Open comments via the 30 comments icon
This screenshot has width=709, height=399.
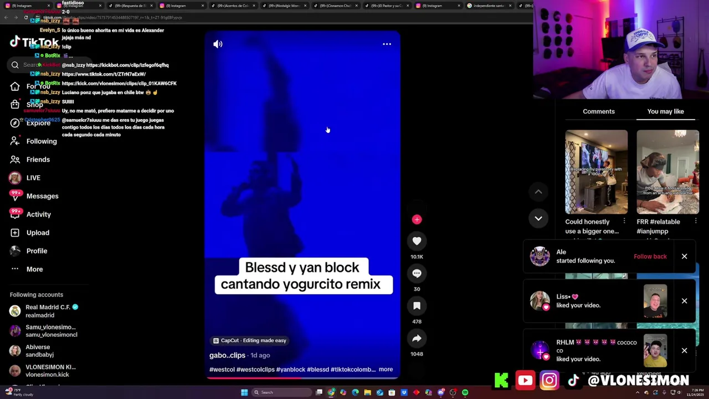(417, 273)
